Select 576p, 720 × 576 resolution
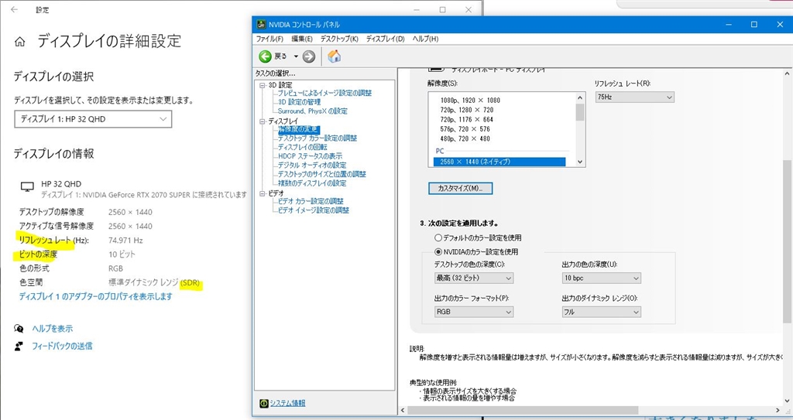Viewport: 793px width, 420px height. point(465,129)
